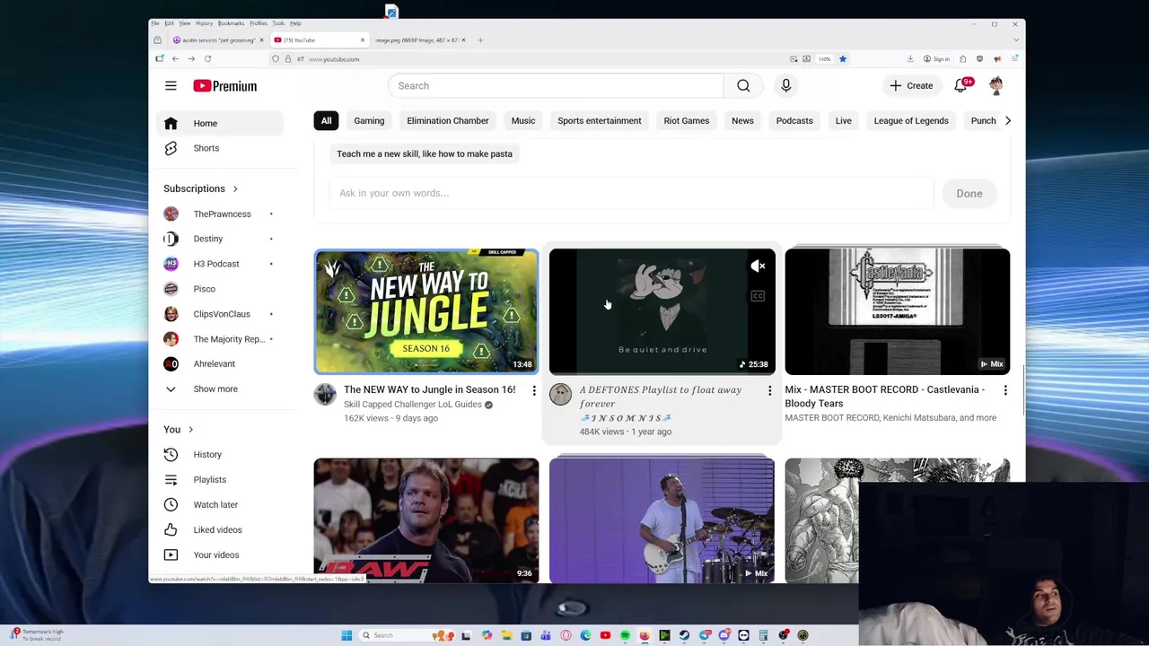Screen dimensions: 1149x646
Task: Open the account avatar menu
Action: tap(996, 85)
